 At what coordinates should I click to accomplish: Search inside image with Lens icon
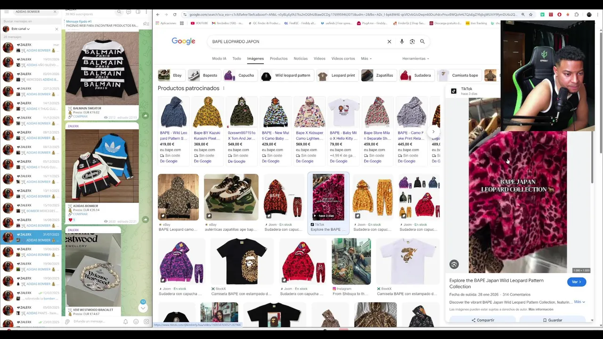coord(454,264)
